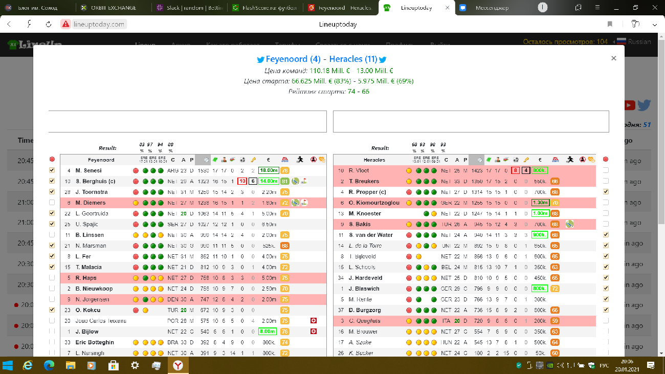Uncheck the M. Senesi checkbox
The image size is (665, 374).
click(52, 170)
